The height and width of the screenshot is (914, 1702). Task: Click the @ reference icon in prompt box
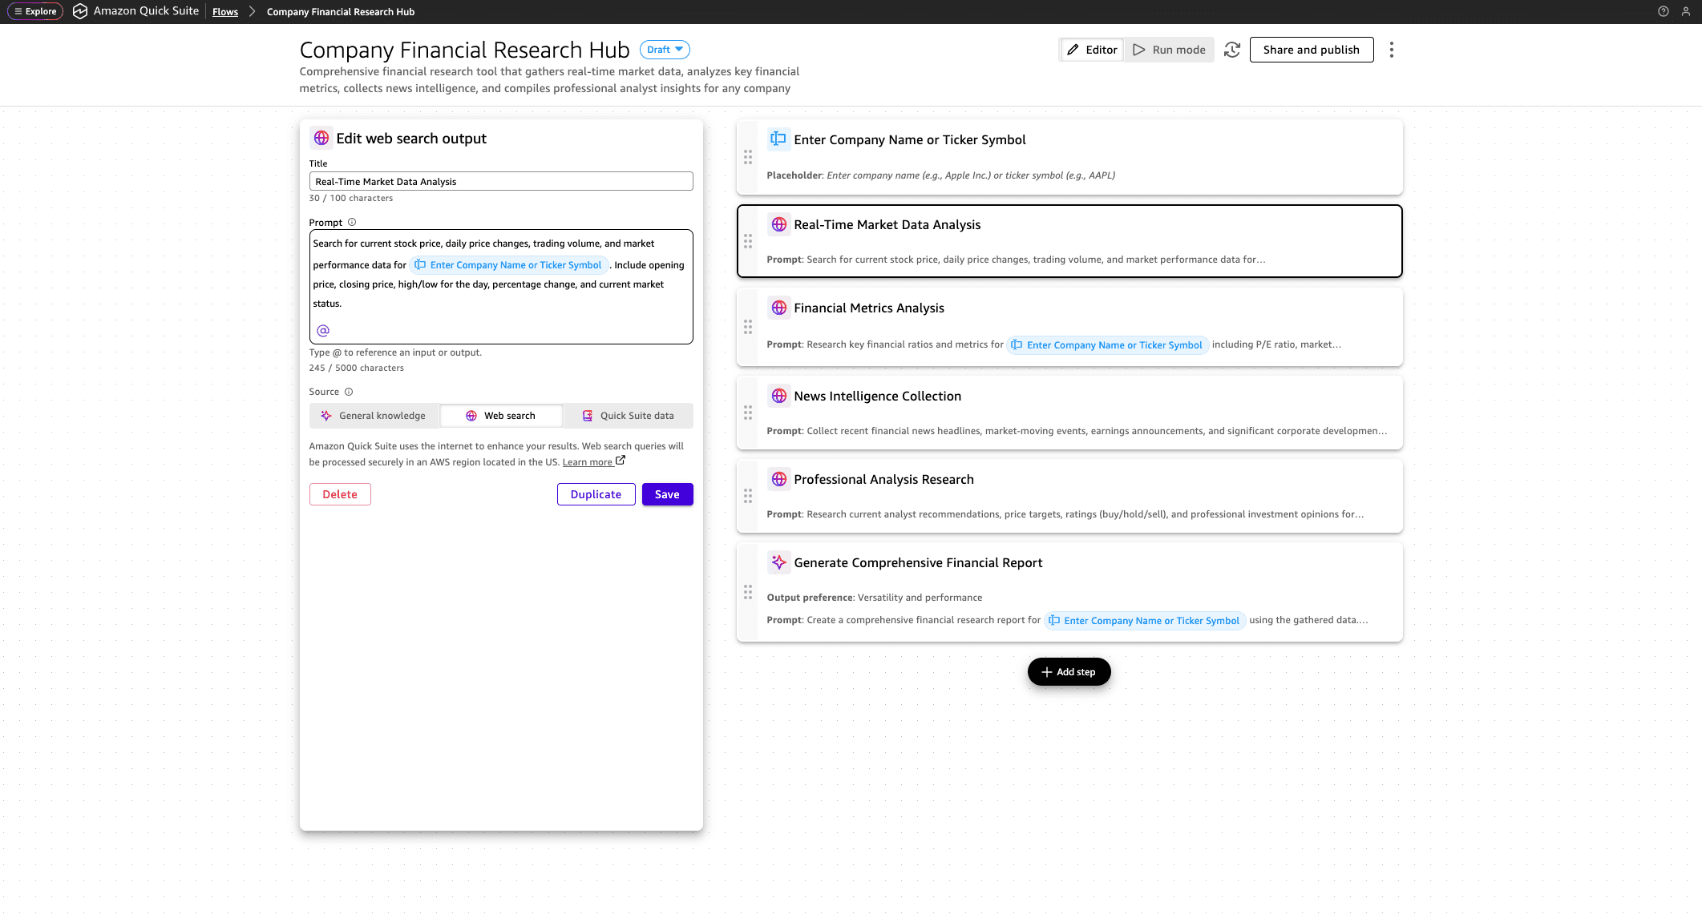tap(323, 331)
